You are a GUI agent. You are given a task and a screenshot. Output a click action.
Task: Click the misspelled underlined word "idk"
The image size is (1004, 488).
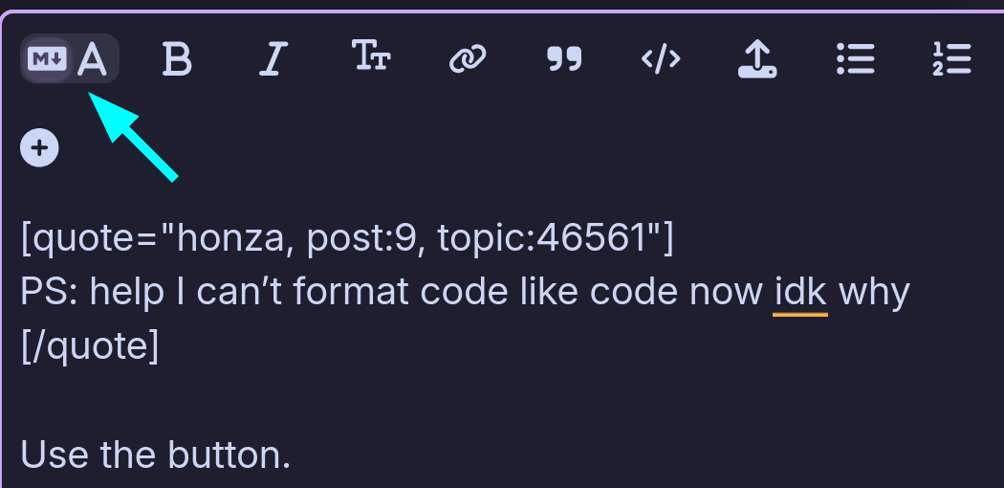point(799,292)
